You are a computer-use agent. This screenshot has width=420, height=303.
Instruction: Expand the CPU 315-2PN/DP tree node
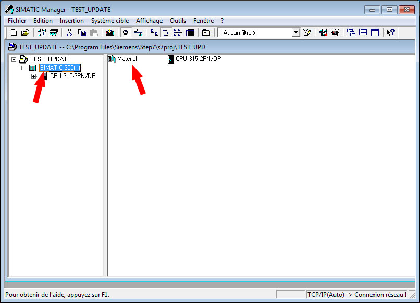[x=33, y=76]
